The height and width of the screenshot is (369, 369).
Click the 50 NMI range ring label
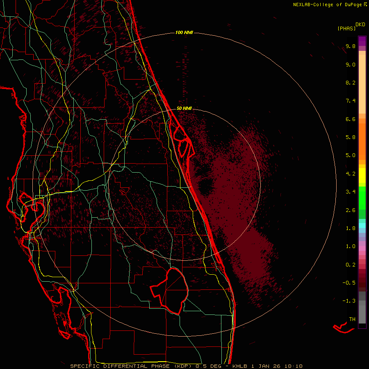(184, 109)
